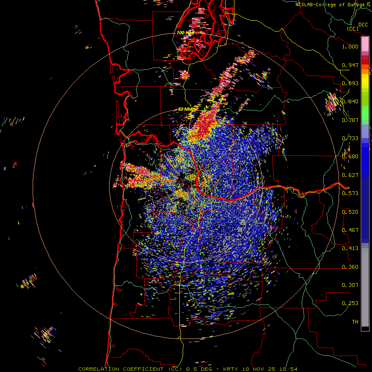The height and width of the screenshot is (372, 372).
Task: Select the 0.893 scale value
Action: click(350, 83)
